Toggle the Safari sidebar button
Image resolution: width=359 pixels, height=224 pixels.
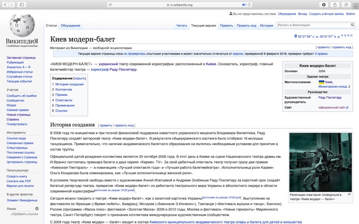point(22,4)
